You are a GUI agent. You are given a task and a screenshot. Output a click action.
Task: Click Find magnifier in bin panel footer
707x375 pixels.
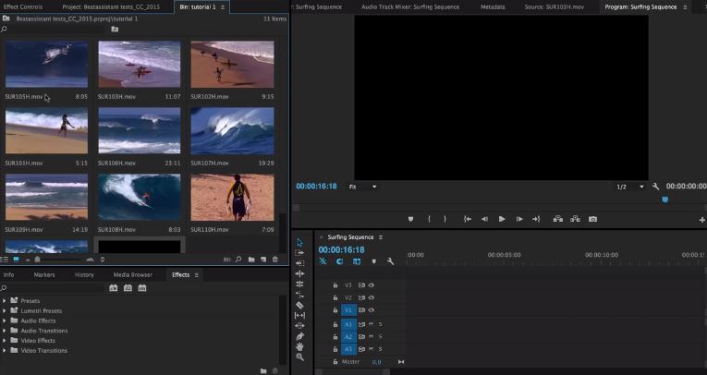[x=238, y=260]
